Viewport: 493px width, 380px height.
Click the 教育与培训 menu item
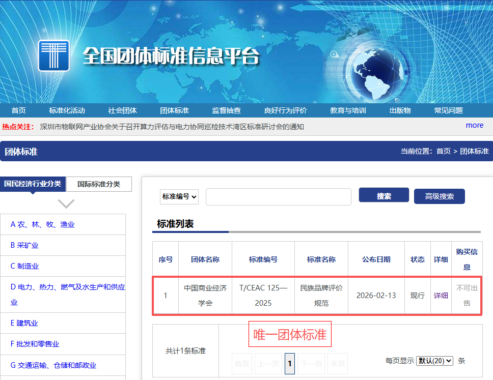(348, 110)
